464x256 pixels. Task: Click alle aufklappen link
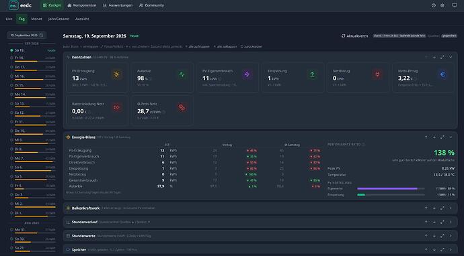198,47
